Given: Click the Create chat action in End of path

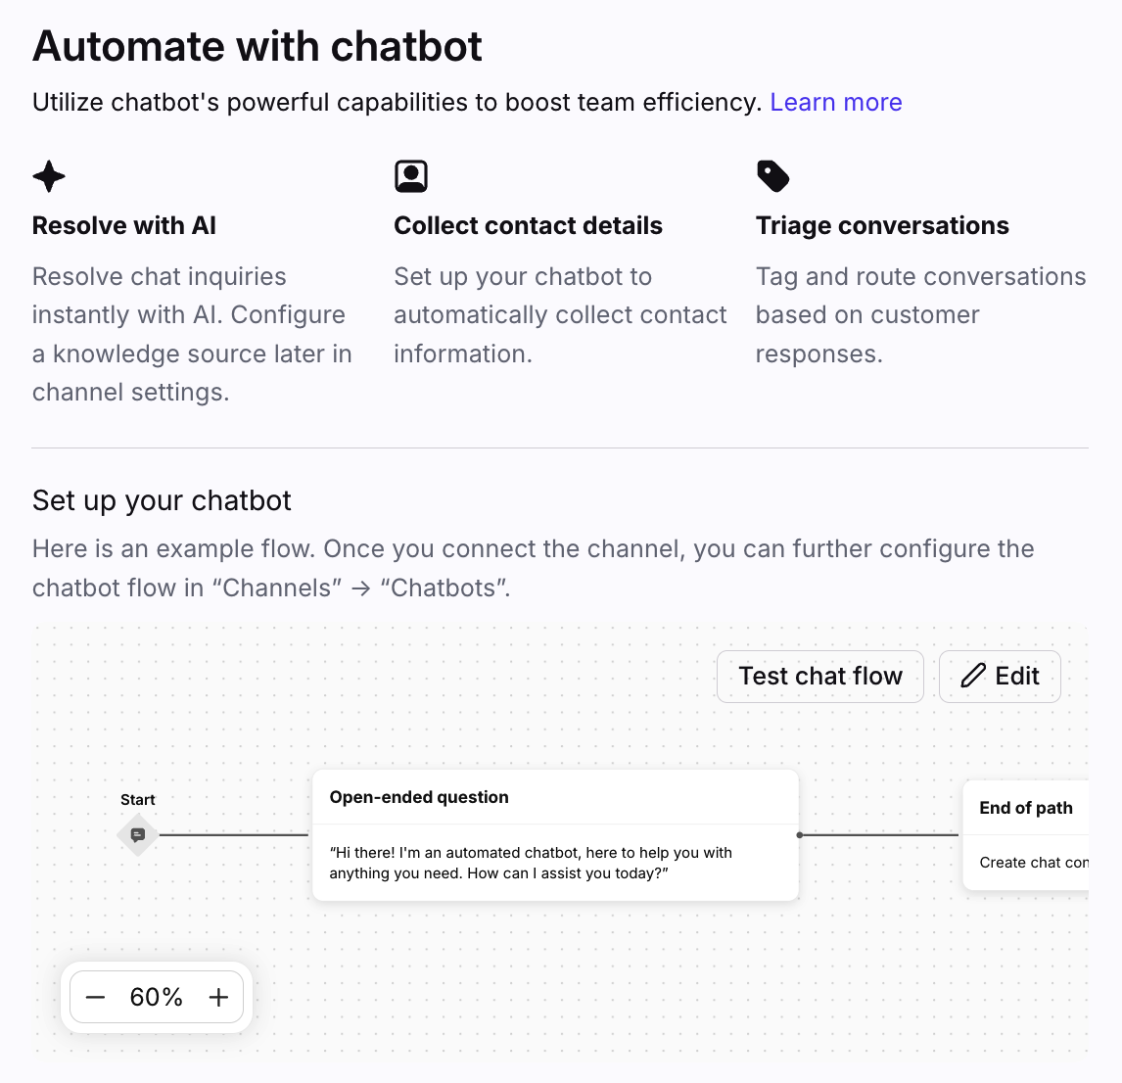Looking at the screenshot, I should tap(1033, 863).
